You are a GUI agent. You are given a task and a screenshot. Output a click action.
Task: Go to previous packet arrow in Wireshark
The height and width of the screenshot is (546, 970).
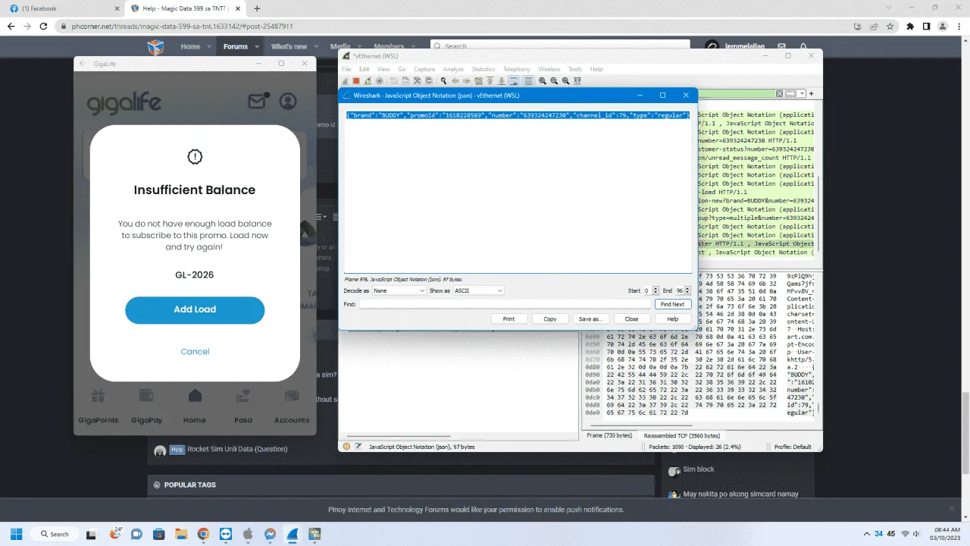(x=455, y=81)
